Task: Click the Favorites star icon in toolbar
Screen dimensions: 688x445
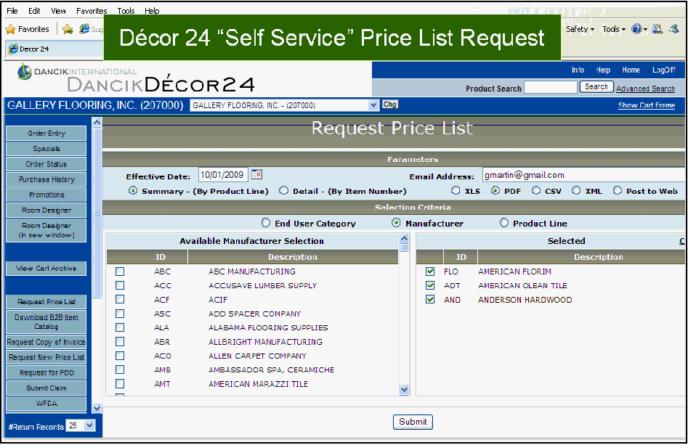Action: coord(11,30)
